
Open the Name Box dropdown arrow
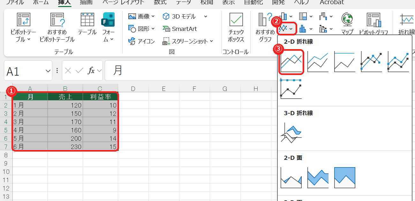point(48,71)
